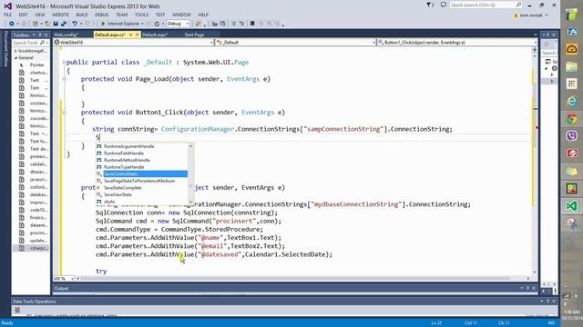Collapse the Button1_Click method outline
The image size is (583, 327).
(x=65, y=113)
